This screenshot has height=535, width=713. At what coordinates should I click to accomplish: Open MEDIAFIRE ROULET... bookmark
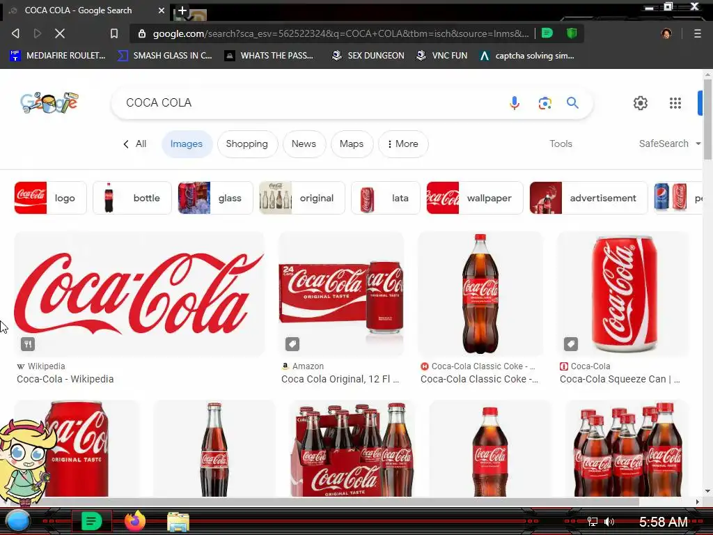click(x=57, y=56)
